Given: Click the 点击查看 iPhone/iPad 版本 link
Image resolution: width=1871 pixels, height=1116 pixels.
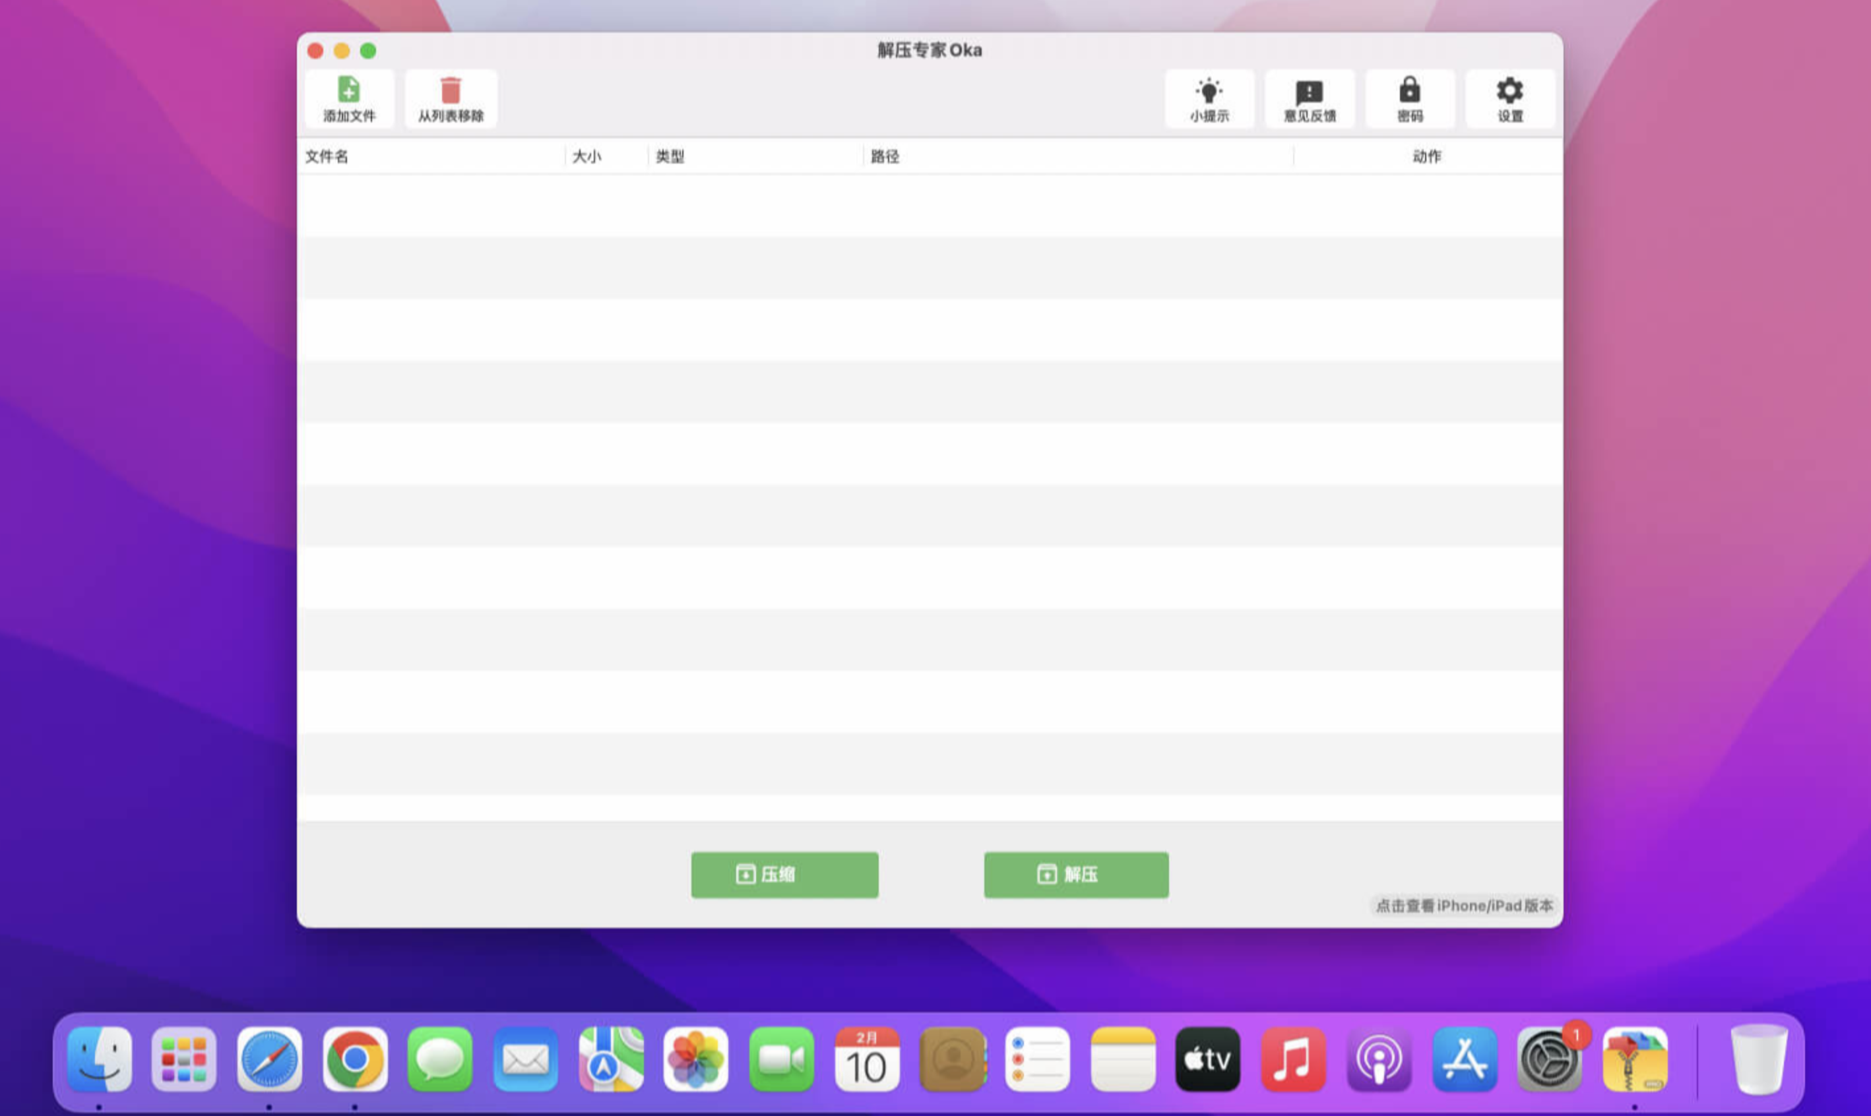Looking at the screenshot, I should pyautogui.click(x=1462, y=906).
